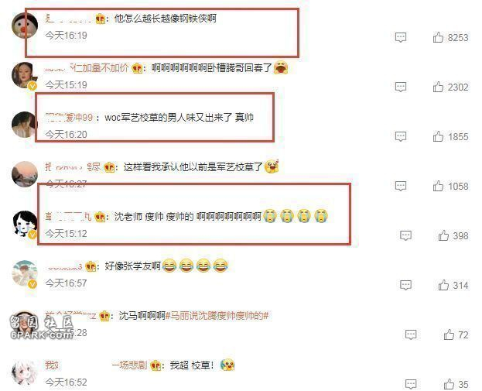The width and height of the screenshot is (482, 391).
Task: Click the avatar of the first commenter
Action: click(25, 26)
